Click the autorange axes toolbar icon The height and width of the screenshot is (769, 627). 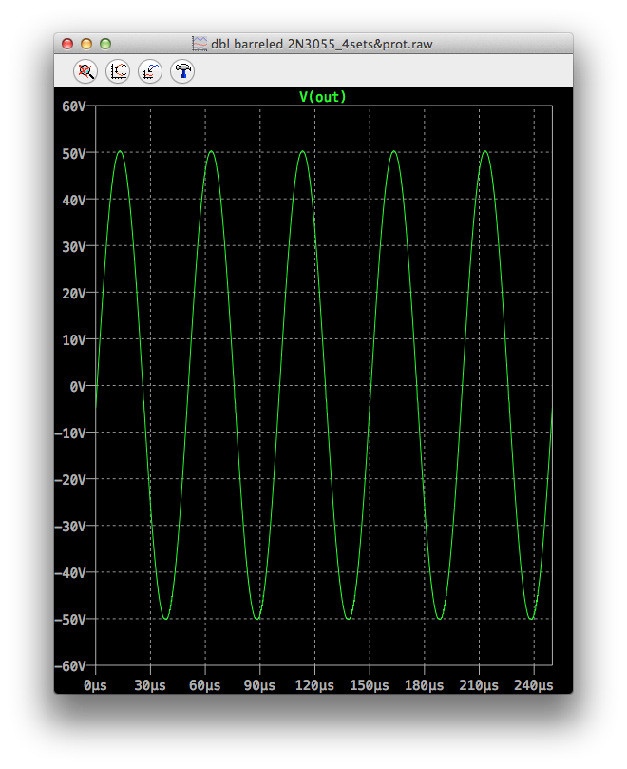pos(118,71)
